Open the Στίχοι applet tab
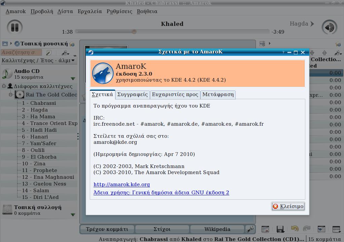The width and height of the screenshot is (344, 242). point(162,229)
